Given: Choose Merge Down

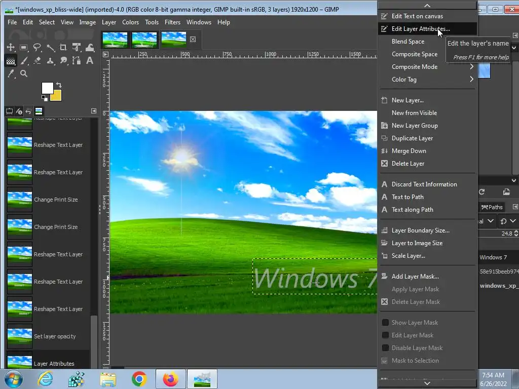Looking at the screenshot, I should pos(427,151).
